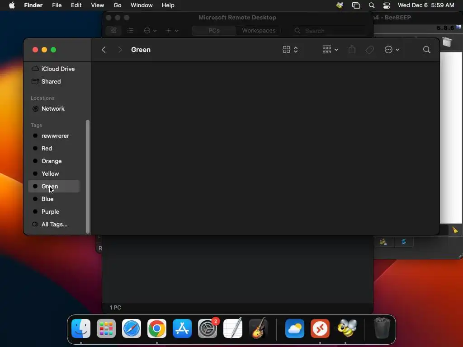Open Launchpad from the Dock
The height and width of the screenshot is (347, 463).
point(106,328)
